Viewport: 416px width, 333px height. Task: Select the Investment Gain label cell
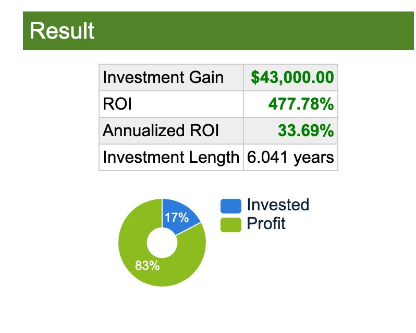pos(163,78)
